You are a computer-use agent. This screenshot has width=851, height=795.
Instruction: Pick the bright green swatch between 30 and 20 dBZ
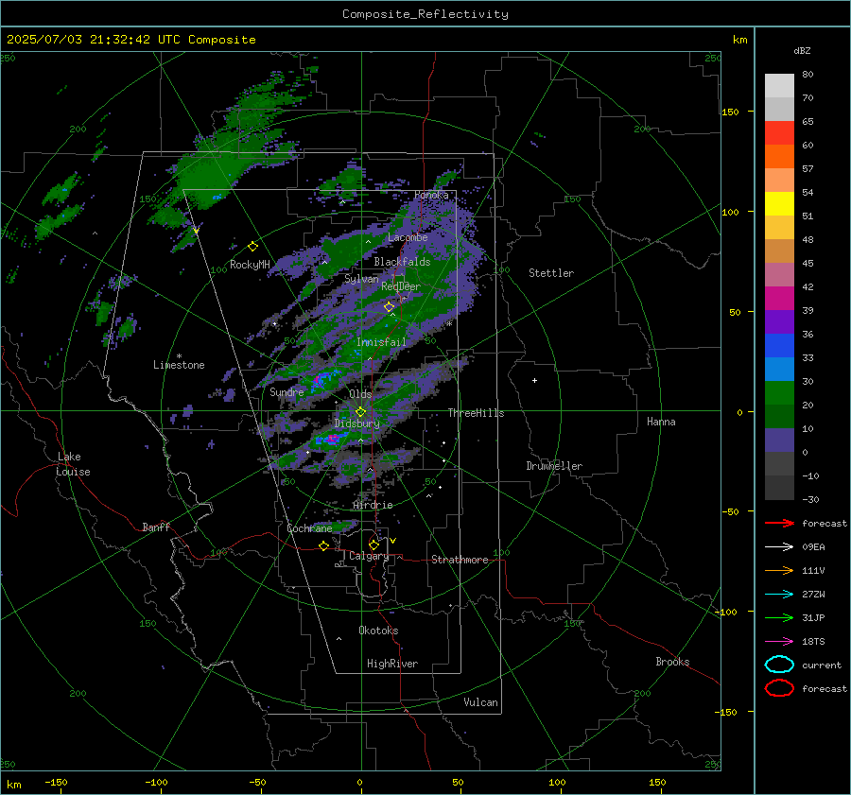click(x=779, y=393)
